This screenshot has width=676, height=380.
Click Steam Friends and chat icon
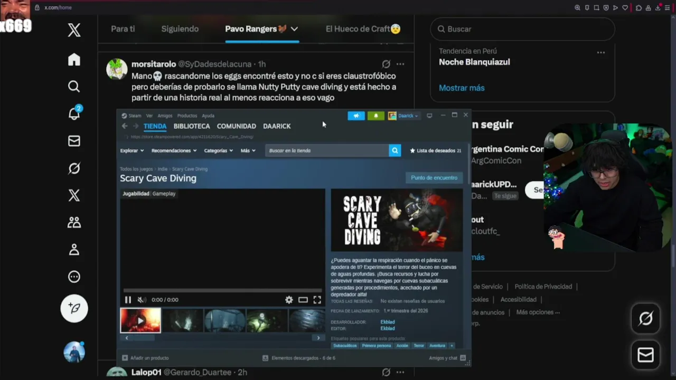pos(463,358)
